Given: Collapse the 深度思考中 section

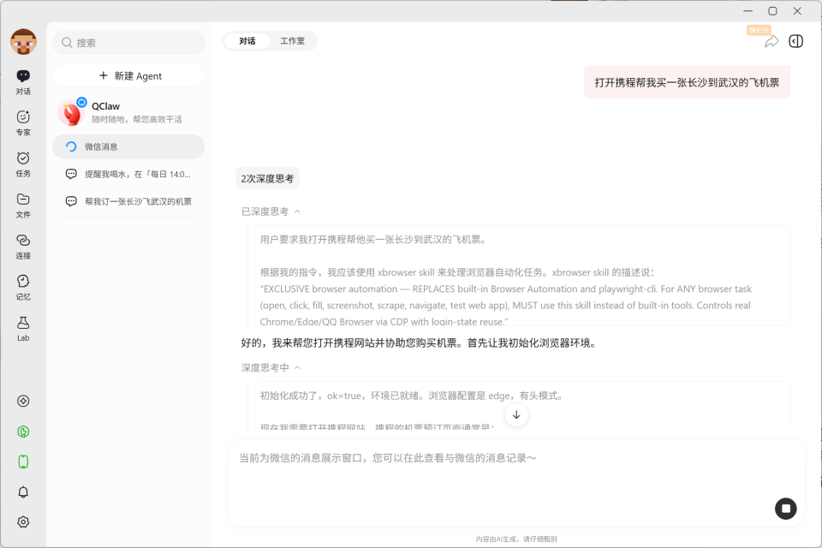Looking at the screenshot, I should pos(271,367).
